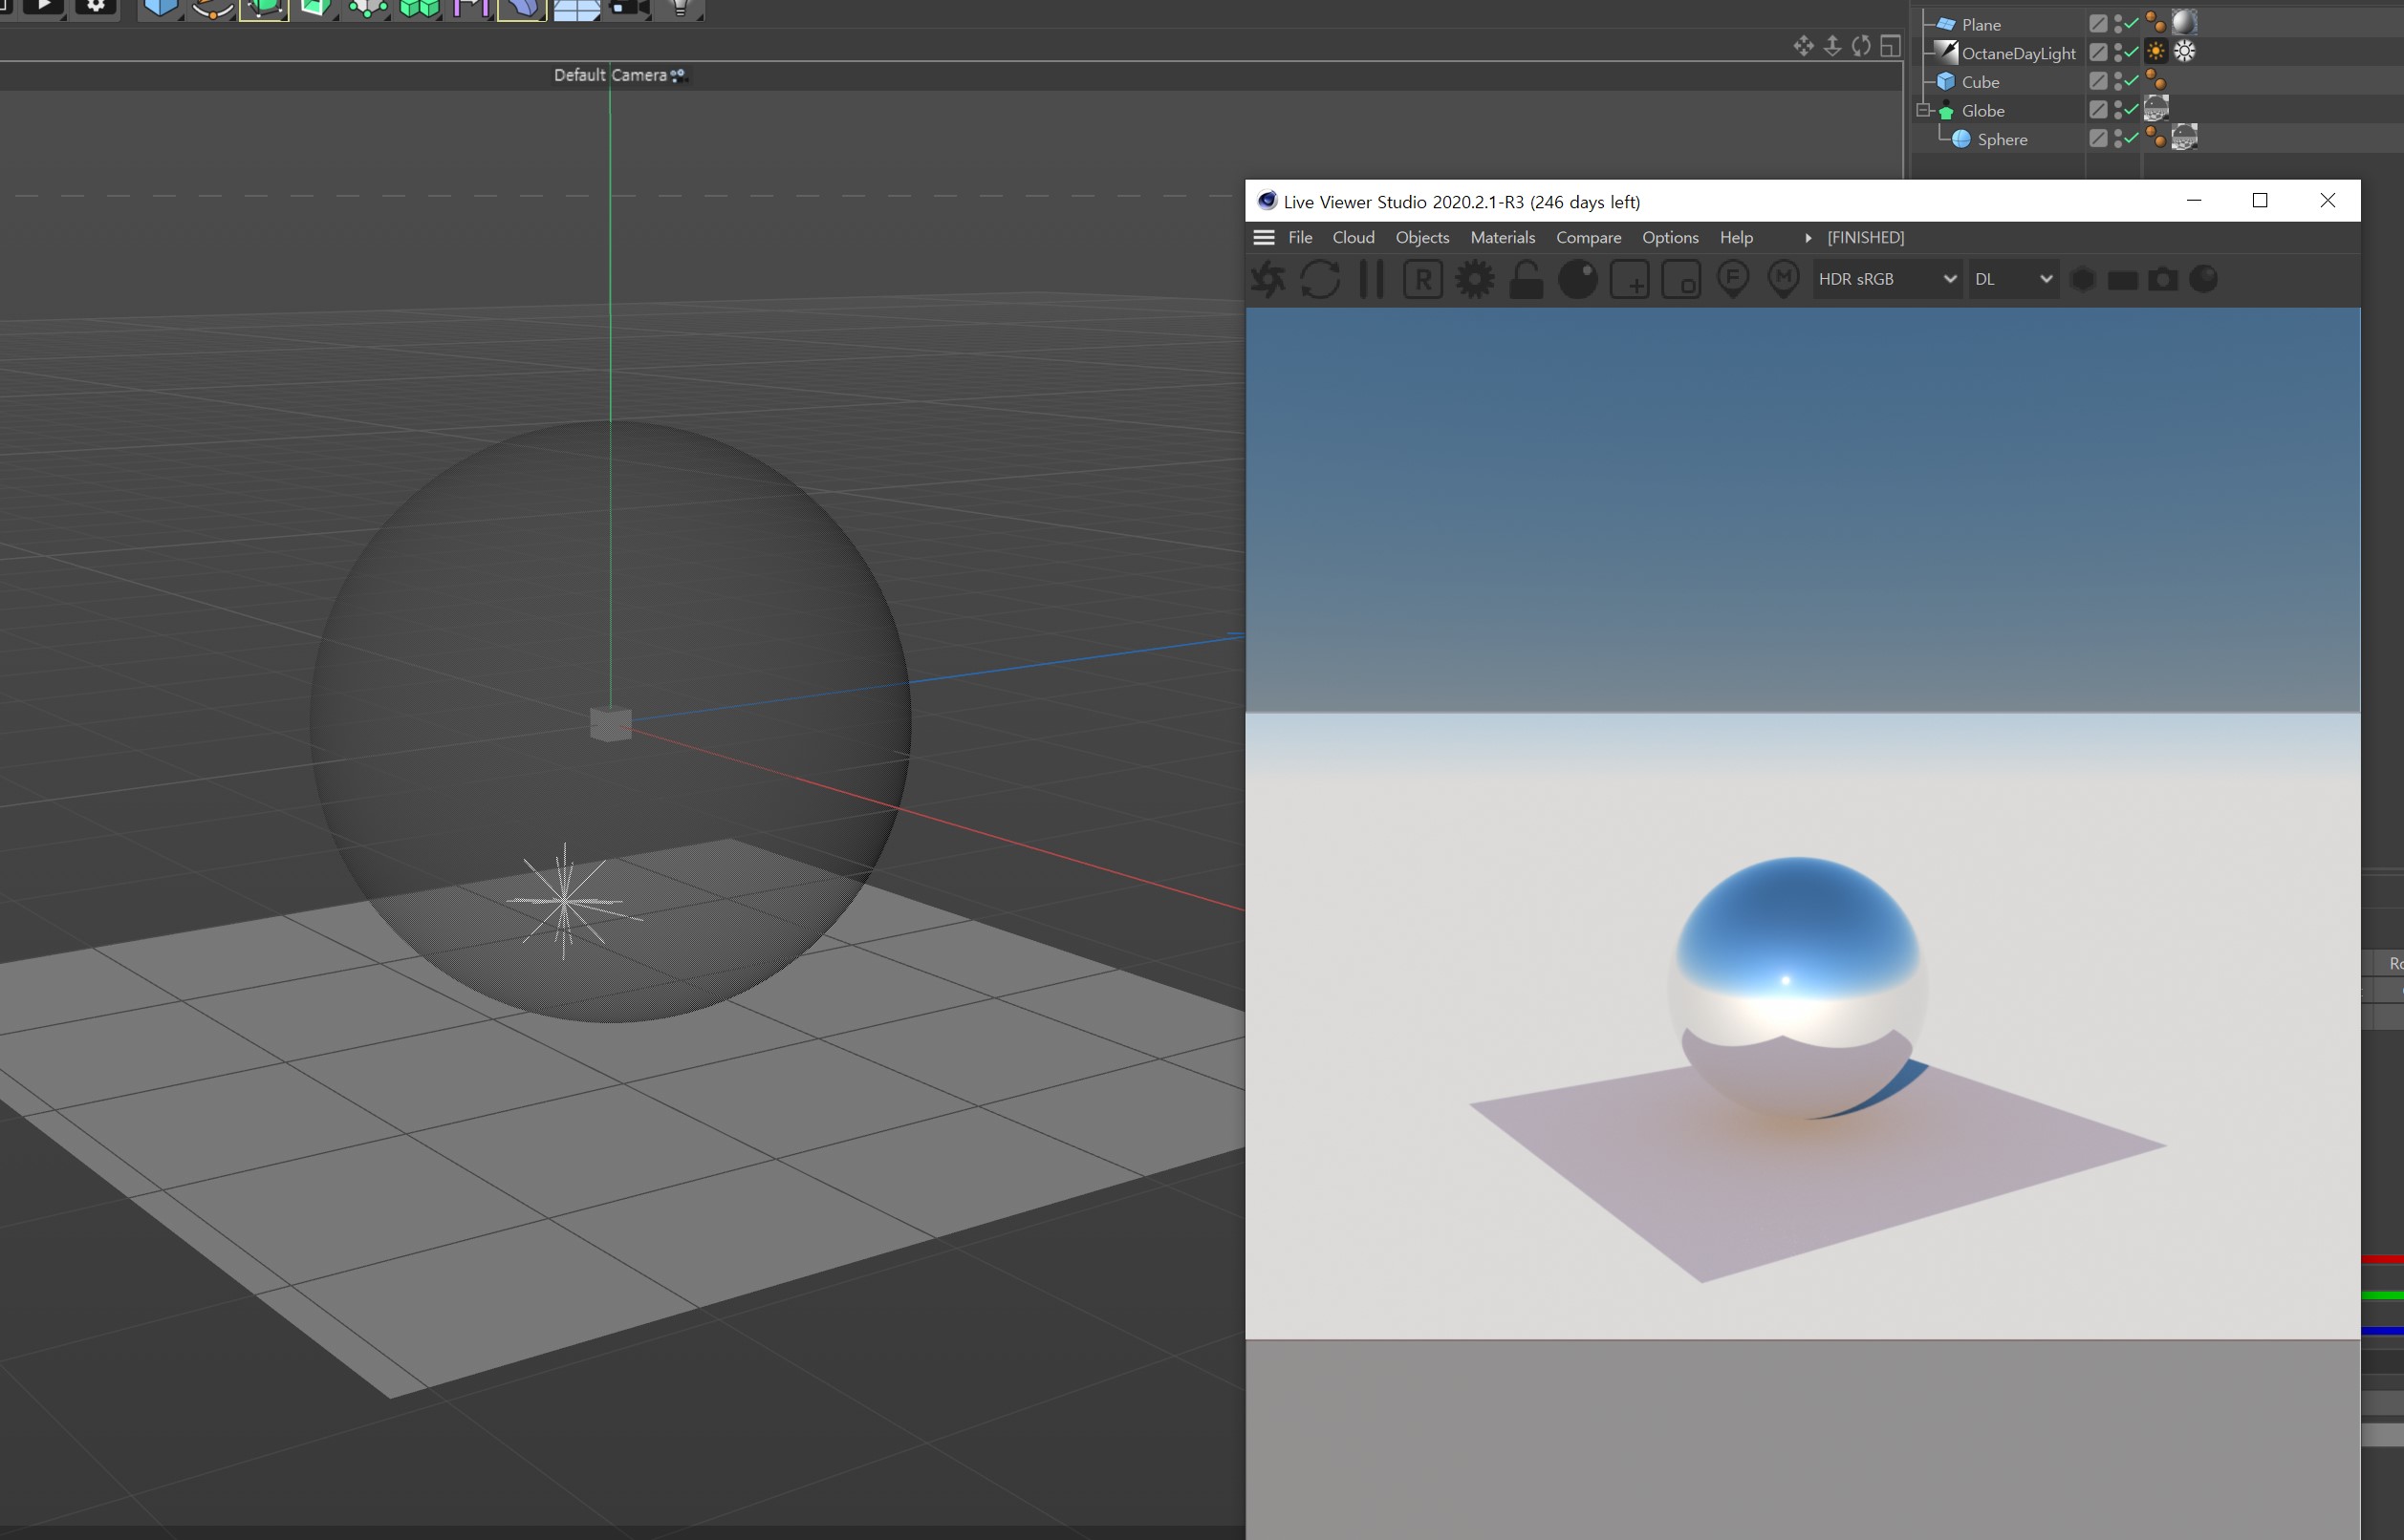Open the HDR sRGB color space dropdown
The image size is (2404, 1540).
pos(1887,279)
